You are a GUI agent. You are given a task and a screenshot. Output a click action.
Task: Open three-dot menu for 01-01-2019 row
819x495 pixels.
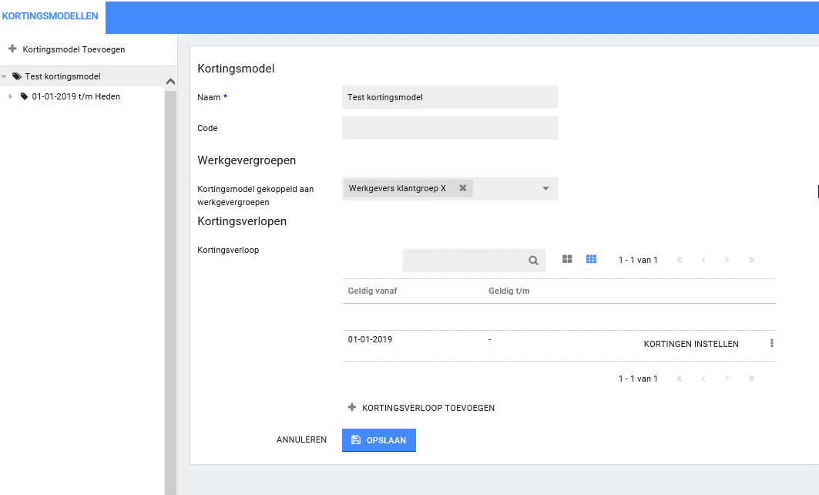pyautogui.click(x=771, y=344)
